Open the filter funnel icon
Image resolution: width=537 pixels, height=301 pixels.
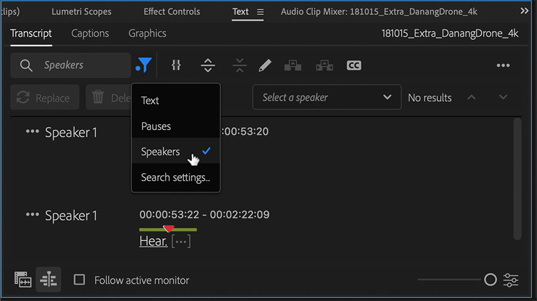pos(144,65)
